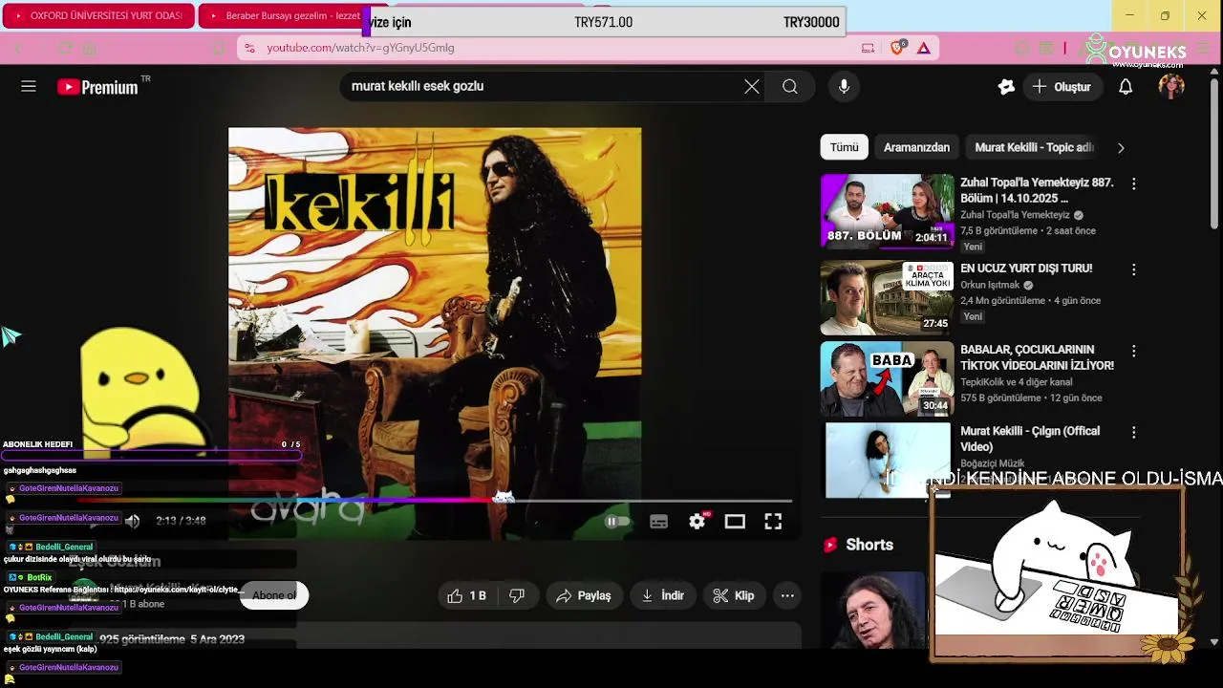Show more filter chips with right chevron

tap(1121, 148)
